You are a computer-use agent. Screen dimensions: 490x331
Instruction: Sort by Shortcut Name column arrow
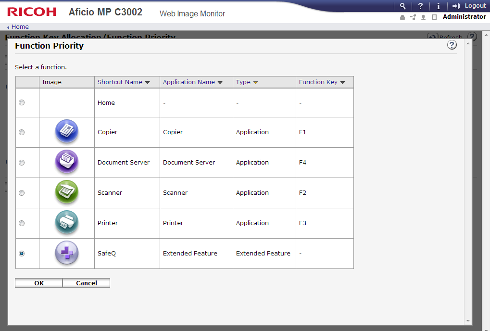point(148,83)
